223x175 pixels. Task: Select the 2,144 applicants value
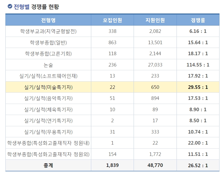coord(155,54)
